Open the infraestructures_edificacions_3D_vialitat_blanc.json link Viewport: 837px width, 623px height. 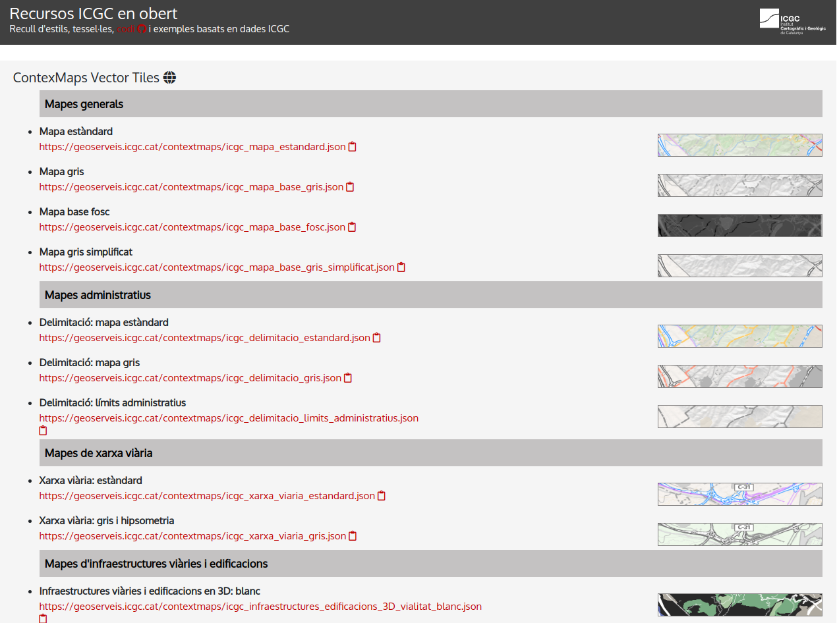click(260, 607)
